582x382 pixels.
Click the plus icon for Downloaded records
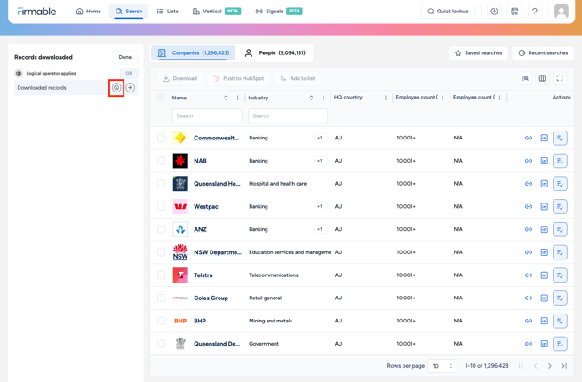click(131, 88)
